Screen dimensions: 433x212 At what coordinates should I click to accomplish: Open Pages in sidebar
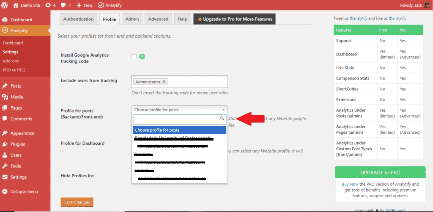16,108
